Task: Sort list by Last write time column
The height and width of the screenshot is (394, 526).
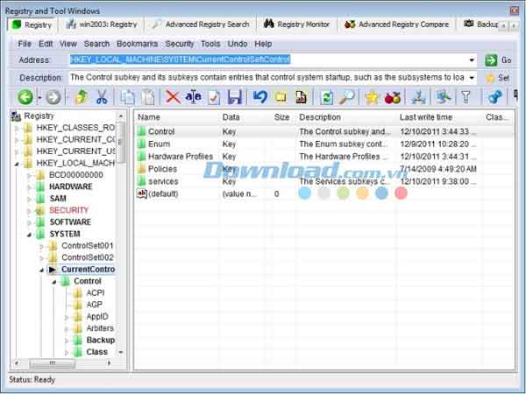Action: 439,117
